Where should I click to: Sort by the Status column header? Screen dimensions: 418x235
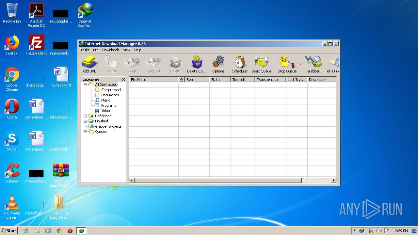220,80
